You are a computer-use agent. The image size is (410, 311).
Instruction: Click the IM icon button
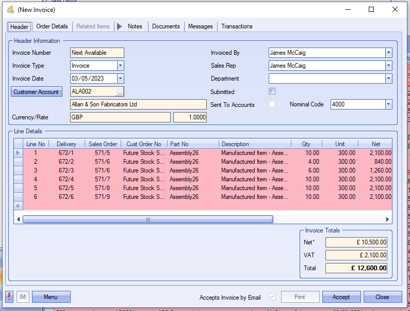23,297
